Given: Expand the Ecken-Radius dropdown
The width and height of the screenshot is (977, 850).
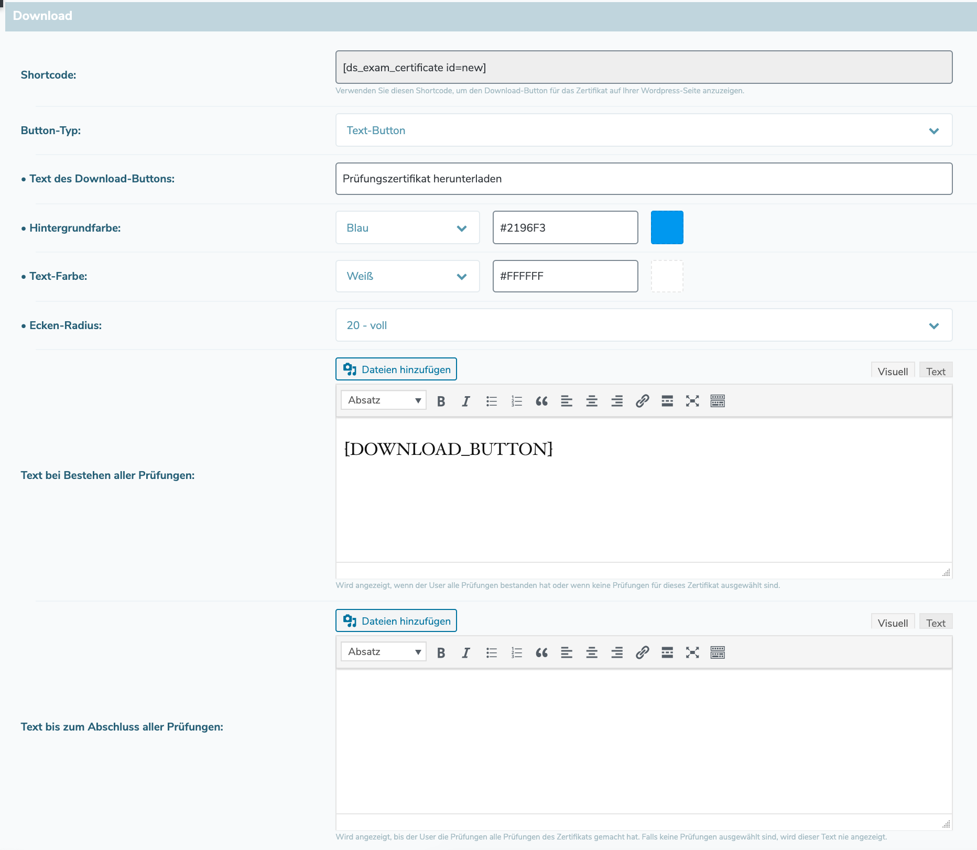Looking at the screenshot, I should point(644,325).
